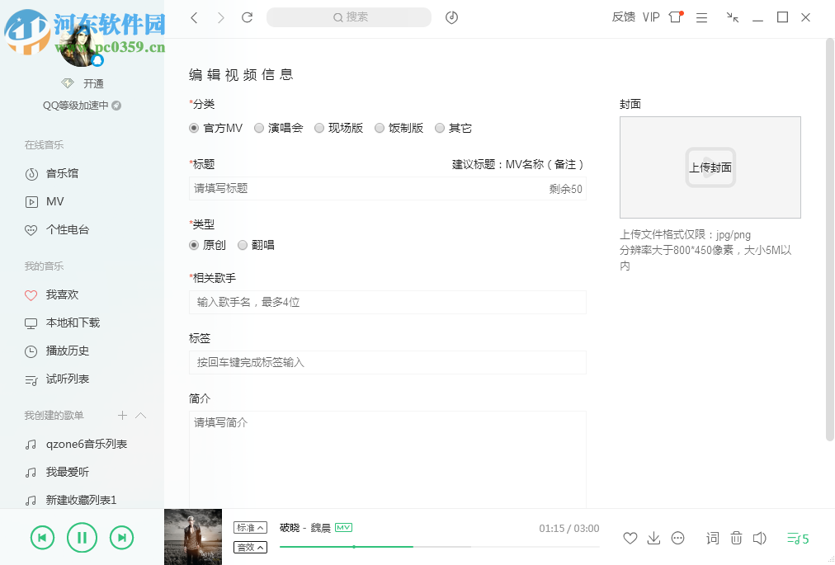
Task: Show lyrics with the 词 icon
Action: click(712, 538)
